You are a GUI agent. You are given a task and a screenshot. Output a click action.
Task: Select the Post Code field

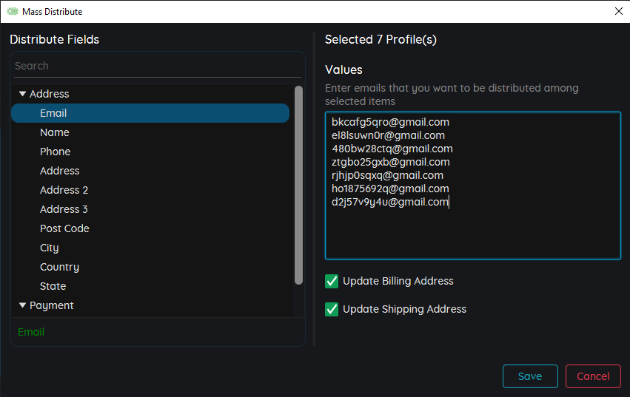(x=150, y=228)
